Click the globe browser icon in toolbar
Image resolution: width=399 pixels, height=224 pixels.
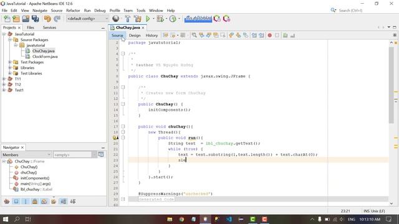click(116, 19)
